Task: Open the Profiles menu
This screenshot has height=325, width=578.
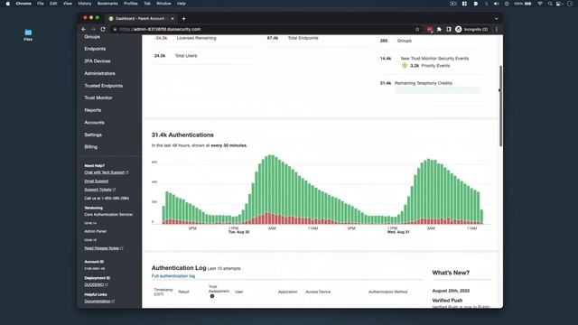Action: 130,4
